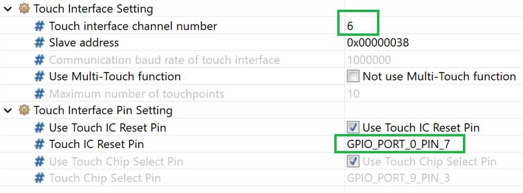Click the hash icon for Use Touch IC Reset Pin

click(40, 127)
